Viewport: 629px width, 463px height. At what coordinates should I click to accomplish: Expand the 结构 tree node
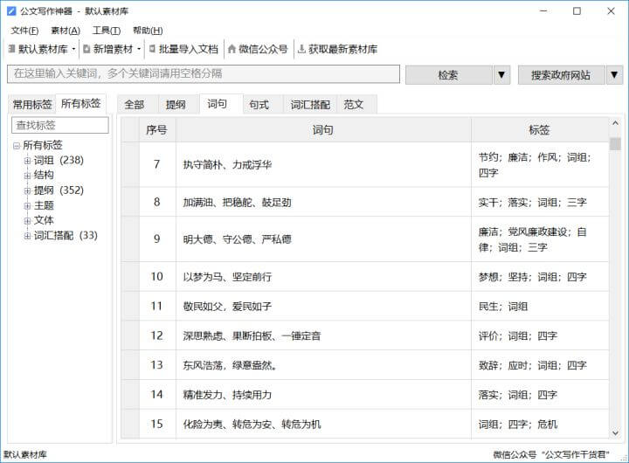coord(27,176)
